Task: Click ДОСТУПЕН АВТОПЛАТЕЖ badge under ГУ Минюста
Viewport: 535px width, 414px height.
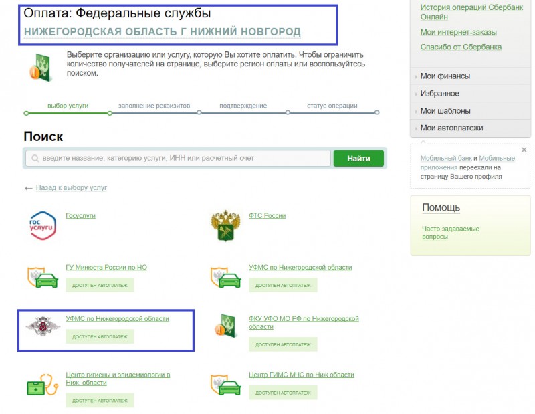Action: point(100,285)
